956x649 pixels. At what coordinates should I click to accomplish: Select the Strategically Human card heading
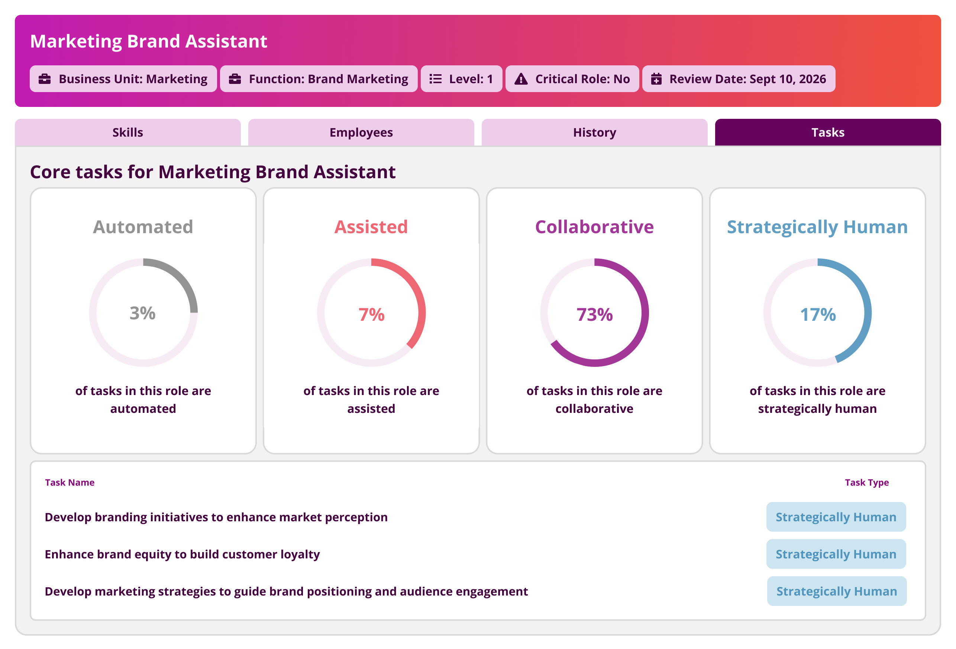817,227
